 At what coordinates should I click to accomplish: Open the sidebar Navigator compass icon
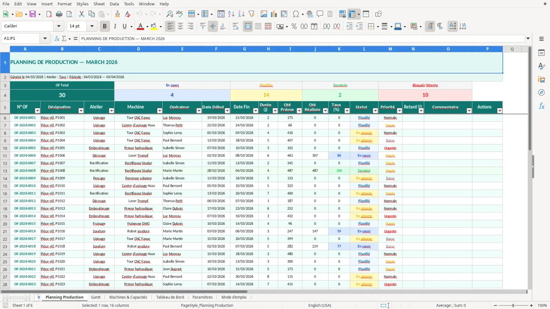coord(541,92)
